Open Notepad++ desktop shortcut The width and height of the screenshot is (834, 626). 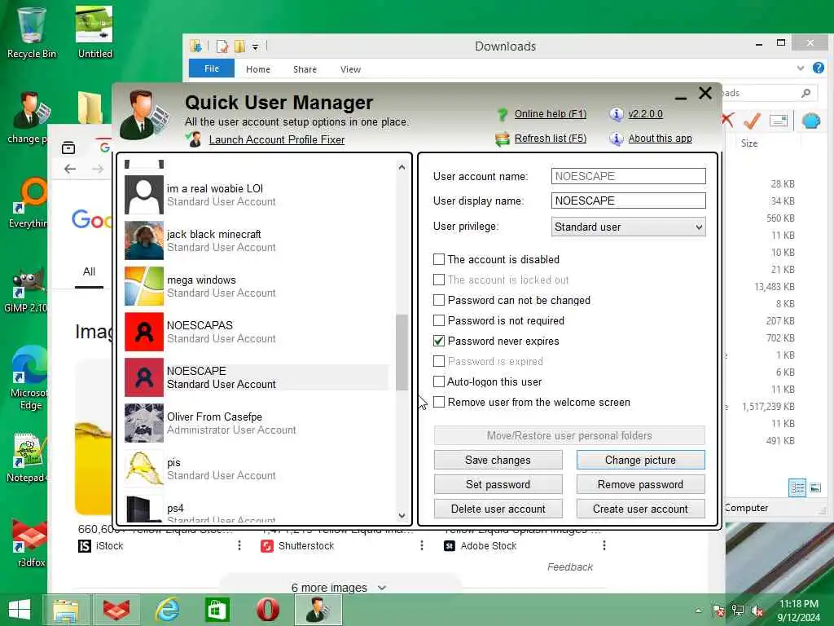(27, 458)
